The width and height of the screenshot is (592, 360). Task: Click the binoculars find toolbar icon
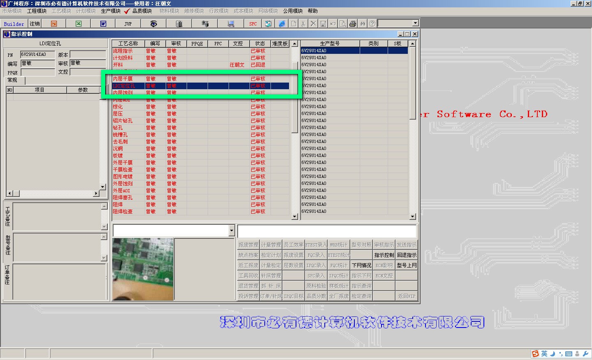[363, 24]
